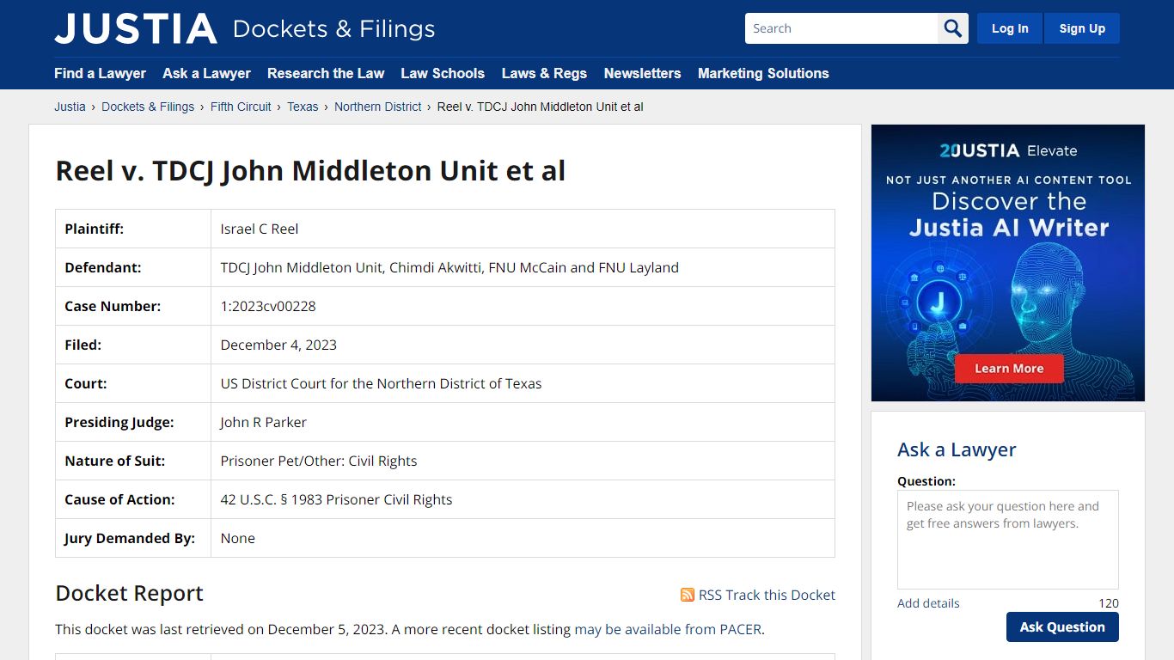The height and width of the screenshot is (660, 1174).
Task: Submit with the Ask Question button
Action: 1062,626
